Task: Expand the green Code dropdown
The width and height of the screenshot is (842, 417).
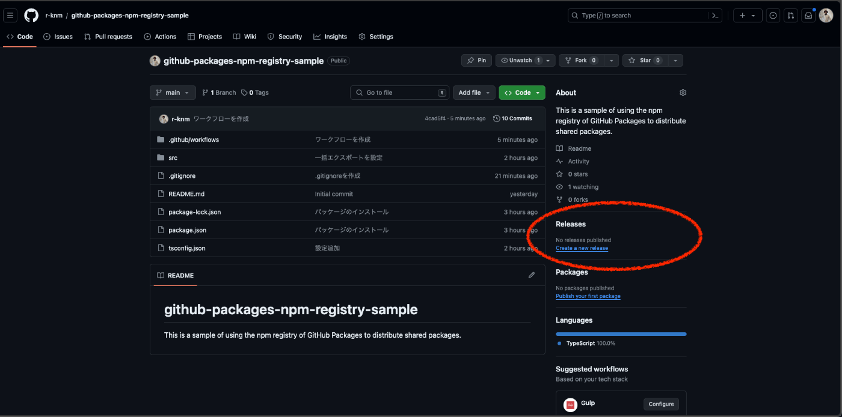Action: click(x=522, y=93)
